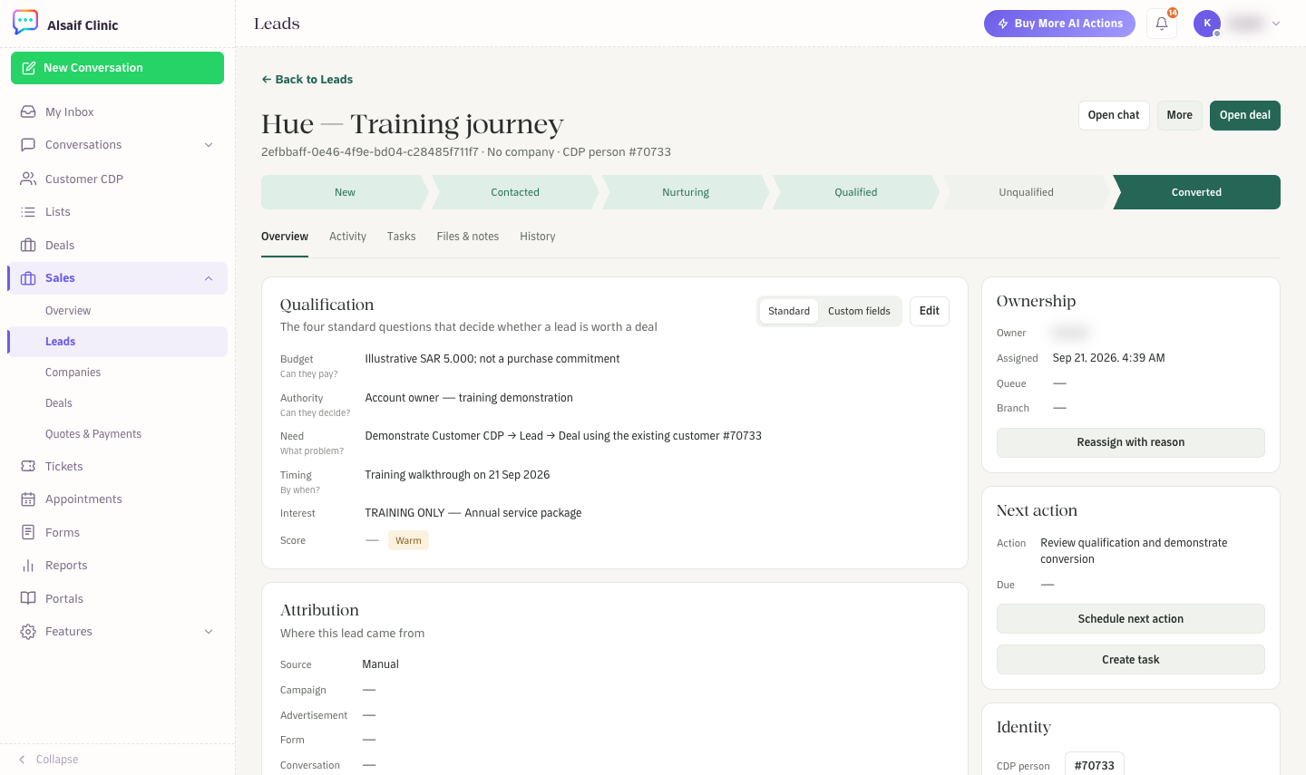The width and height of the screenshot is (1306, 775).
Task: Click the Appointments calendar icon
Action: pos(28,499)
